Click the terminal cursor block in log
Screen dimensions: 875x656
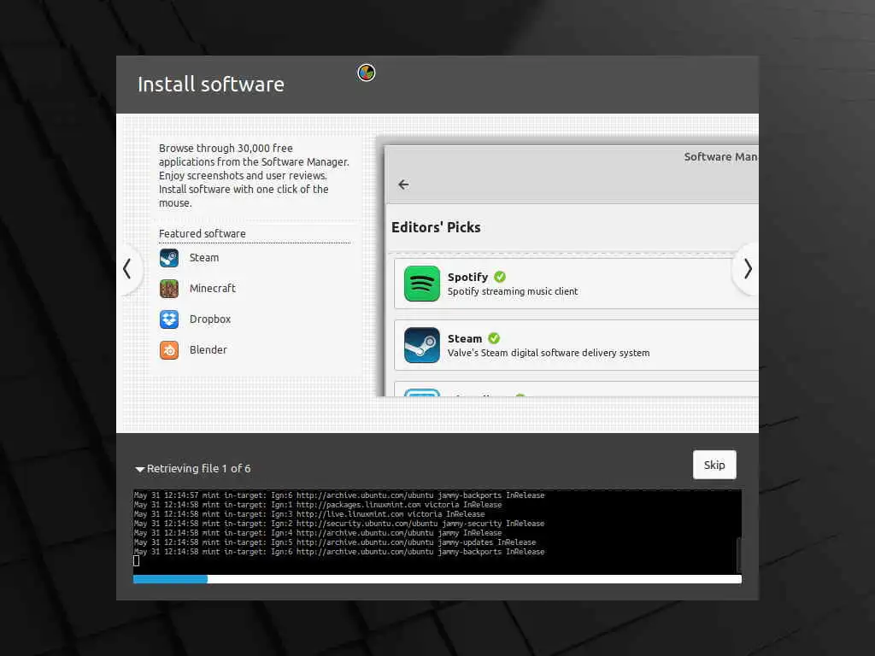coord(136,560)
